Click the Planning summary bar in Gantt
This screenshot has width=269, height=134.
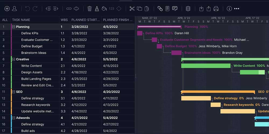[x=159, y=27]
